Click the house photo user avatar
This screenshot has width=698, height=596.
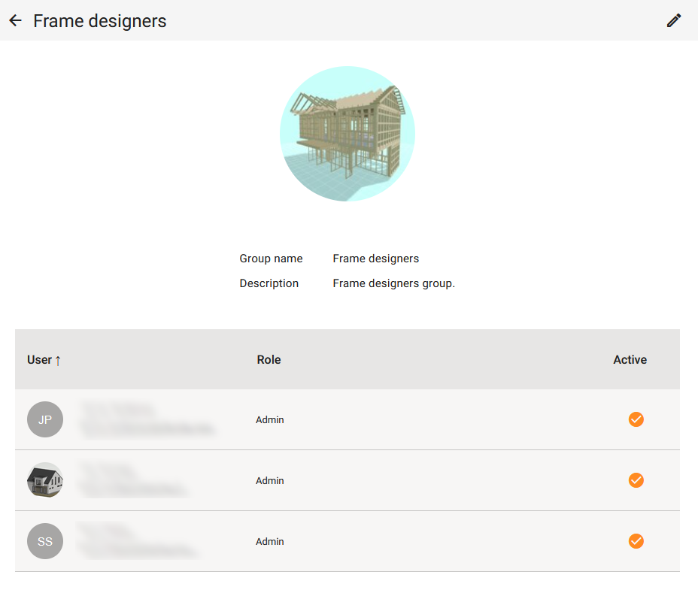[x=45, y=480]
